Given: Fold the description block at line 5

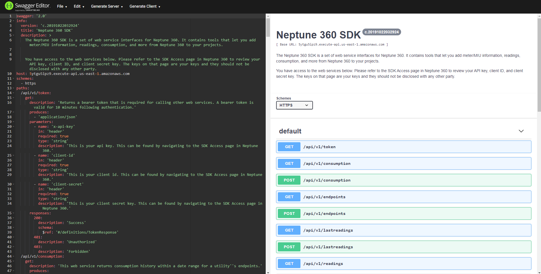Looking at the screenshot, I should (13, 35).
